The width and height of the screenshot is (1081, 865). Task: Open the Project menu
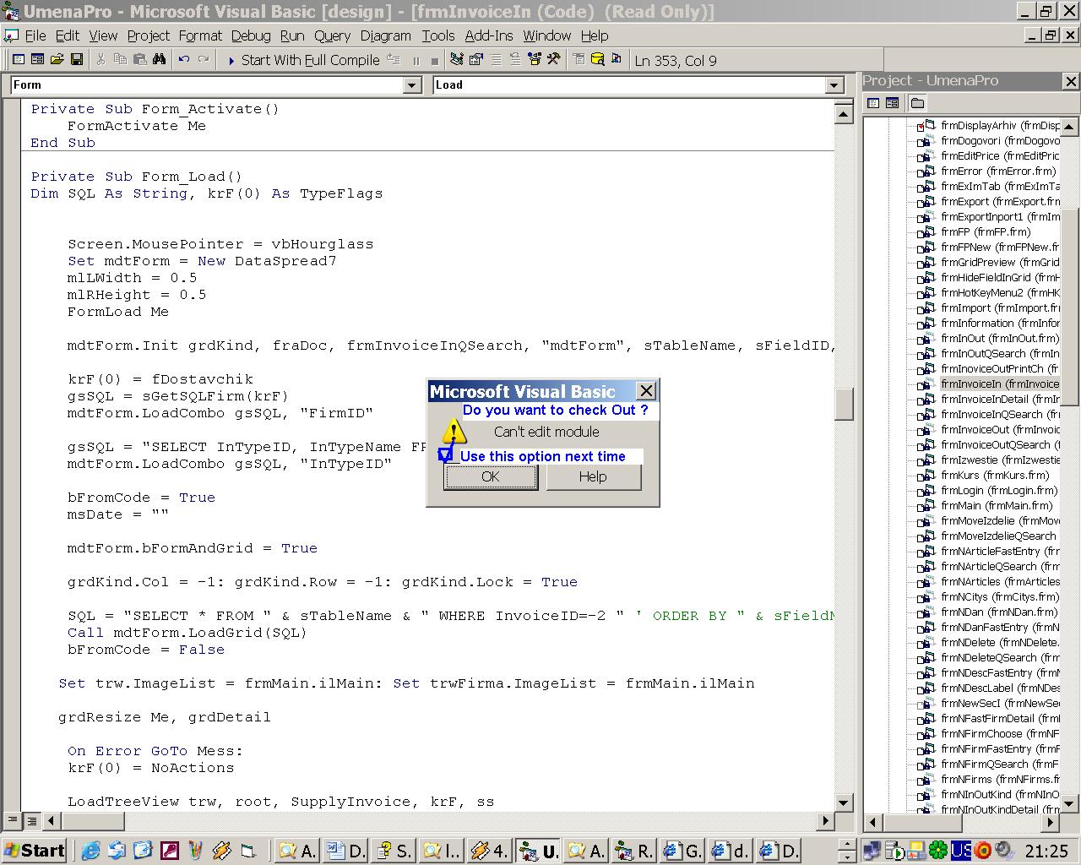(x=149, y=35)
